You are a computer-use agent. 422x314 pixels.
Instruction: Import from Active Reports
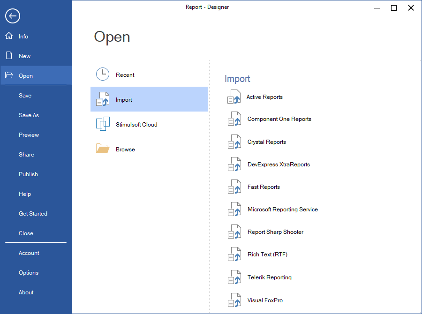[x=264, y=97]
